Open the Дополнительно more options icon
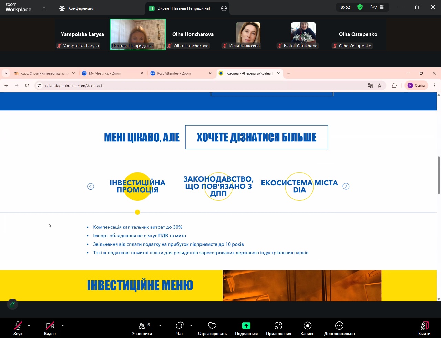 click(x=339, y=326)
